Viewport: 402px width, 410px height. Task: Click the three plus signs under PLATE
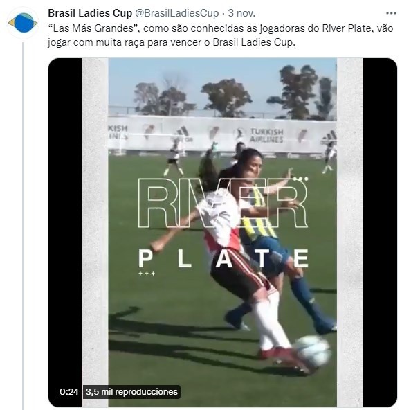point(147,274)
